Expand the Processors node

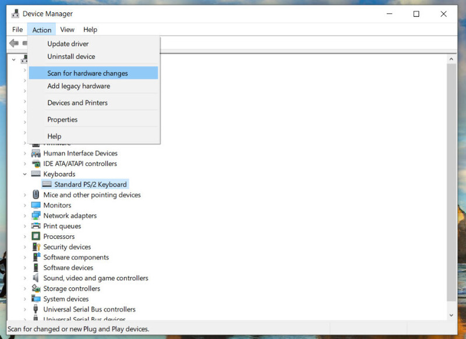[25, 236]
